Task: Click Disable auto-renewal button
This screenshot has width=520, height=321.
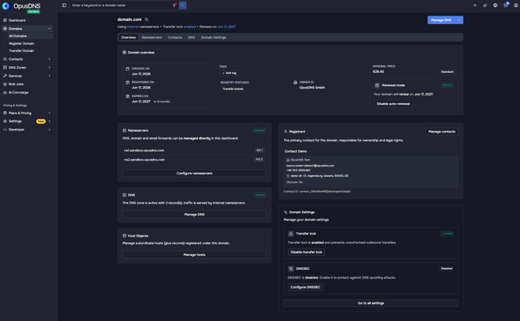Action: click(x=393, y=104)
